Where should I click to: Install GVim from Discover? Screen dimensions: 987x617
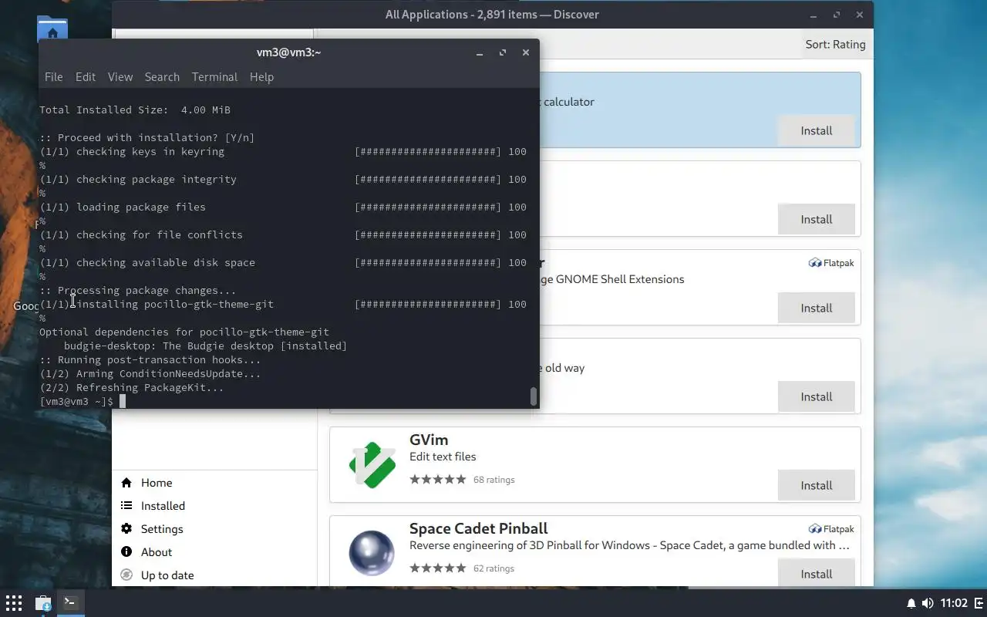coord(816,486)
